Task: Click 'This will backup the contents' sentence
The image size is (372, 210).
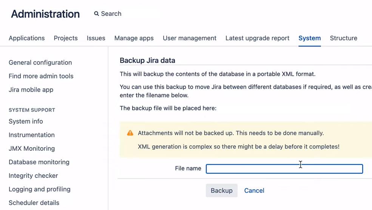Action: (218, 74)
